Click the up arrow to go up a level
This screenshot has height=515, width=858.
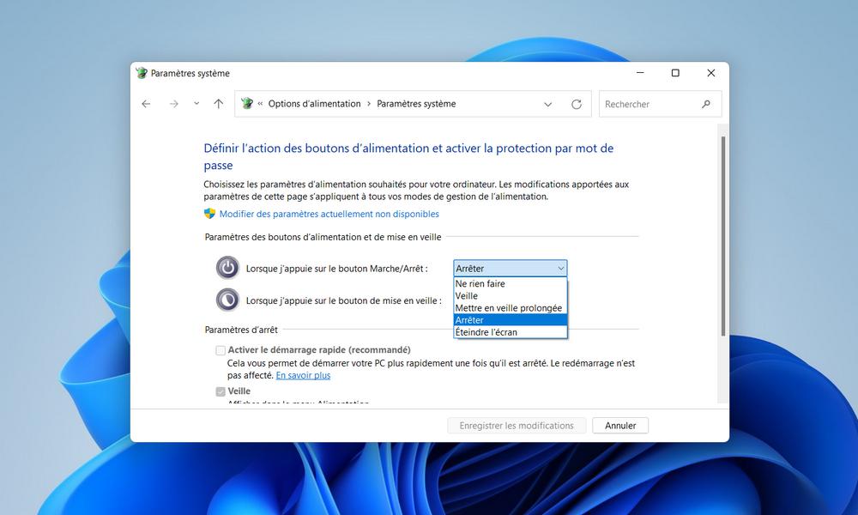point(218,104)
